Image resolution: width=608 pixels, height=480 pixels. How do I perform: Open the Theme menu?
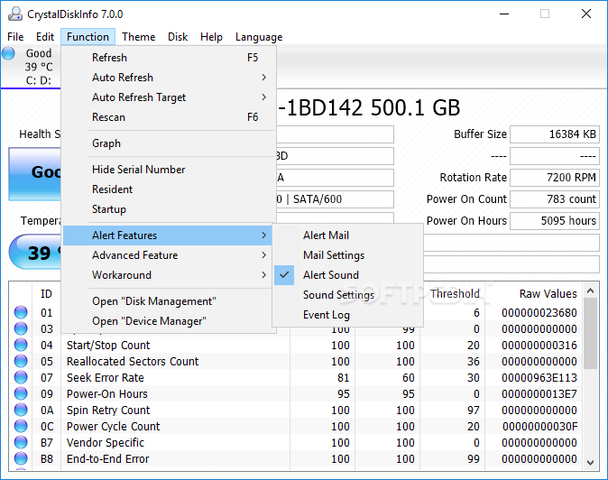138,37
